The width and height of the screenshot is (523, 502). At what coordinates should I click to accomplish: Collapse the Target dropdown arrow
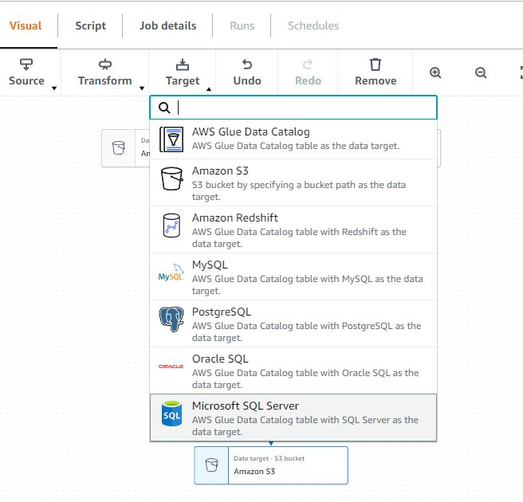click(x=209, y=89)
